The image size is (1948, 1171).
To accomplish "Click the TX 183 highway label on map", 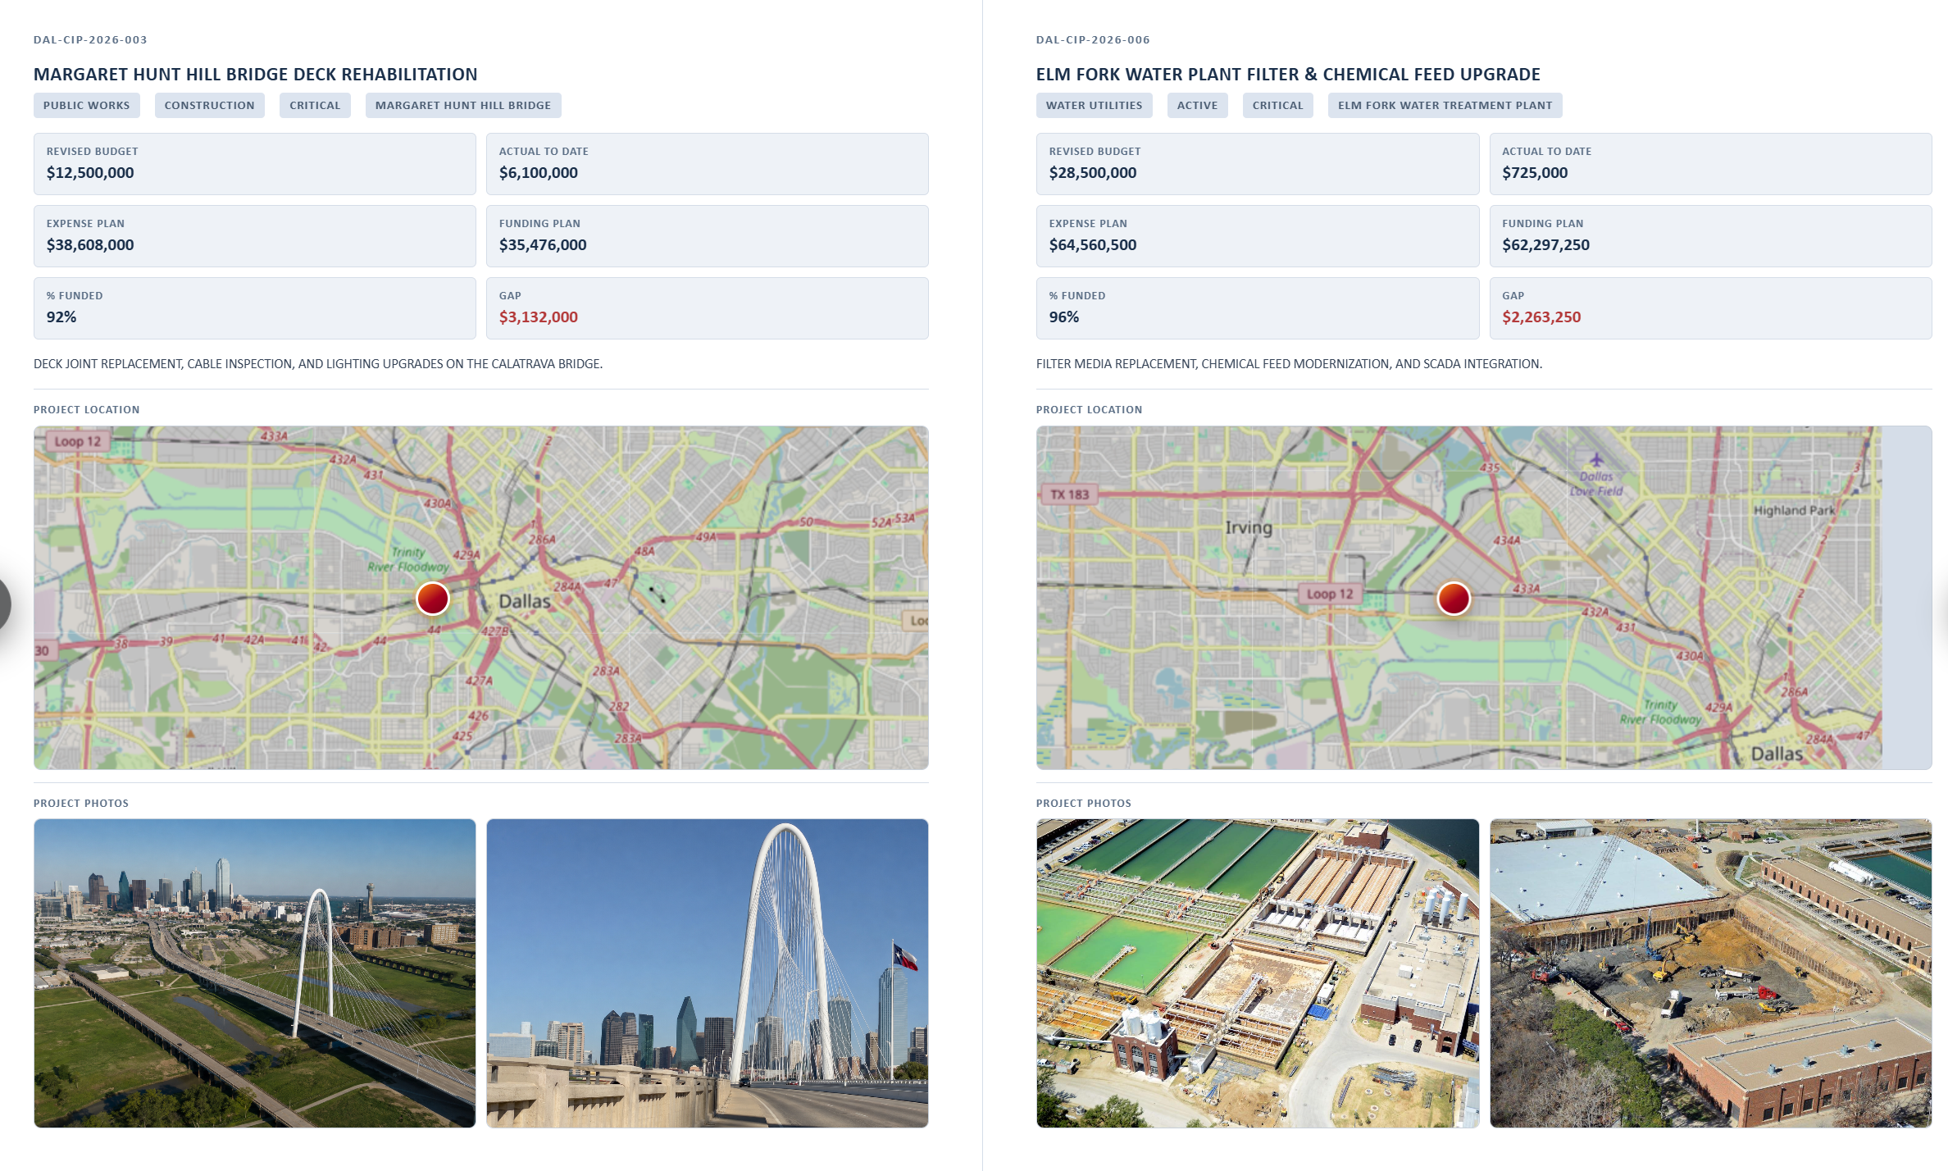I will click(x=1070, y=494).
